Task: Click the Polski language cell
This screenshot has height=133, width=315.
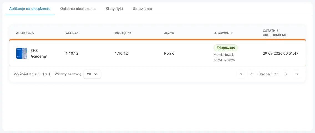Action: (x=169, y=53)
